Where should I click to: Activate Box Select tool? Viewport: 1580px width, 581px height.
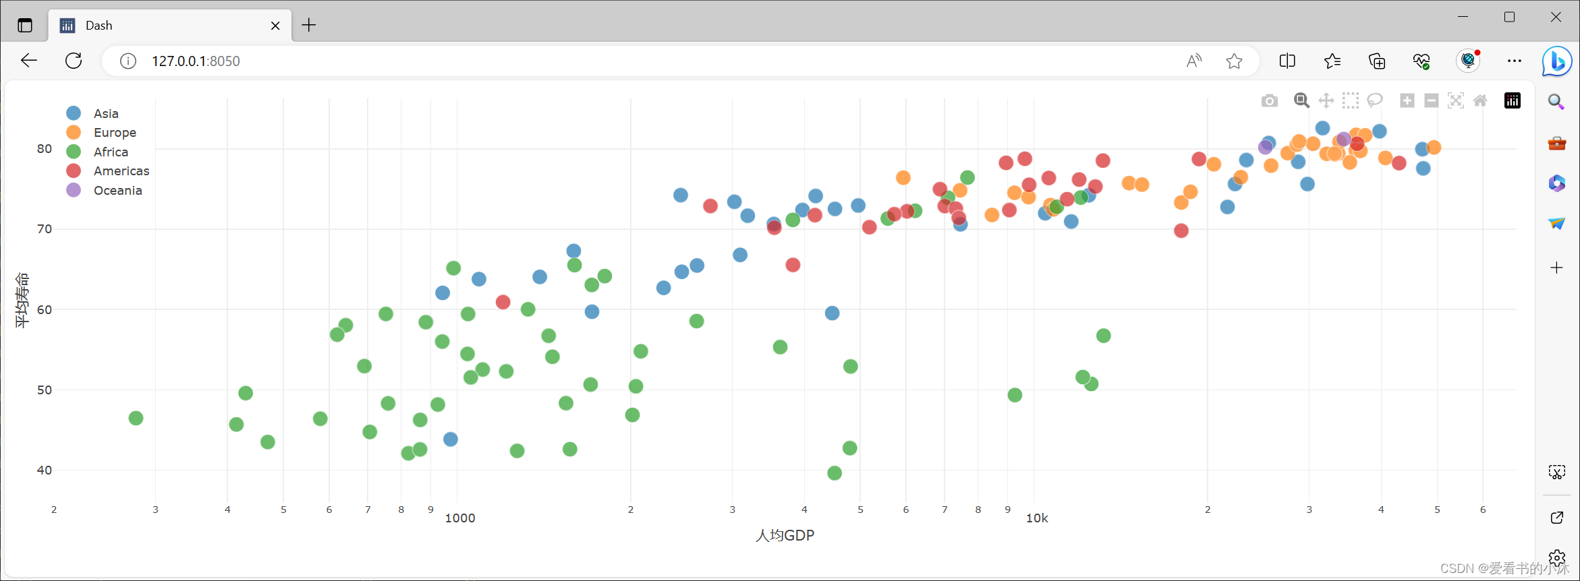[1350, 101]
